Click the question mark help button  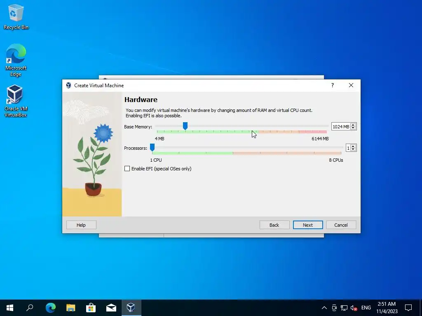tap(333, 85)
